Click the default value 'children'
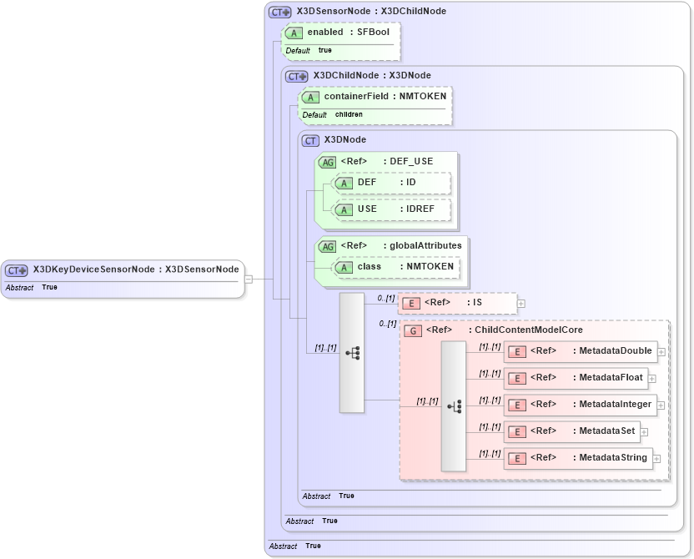The image size is (694, 559). [349, 114]
